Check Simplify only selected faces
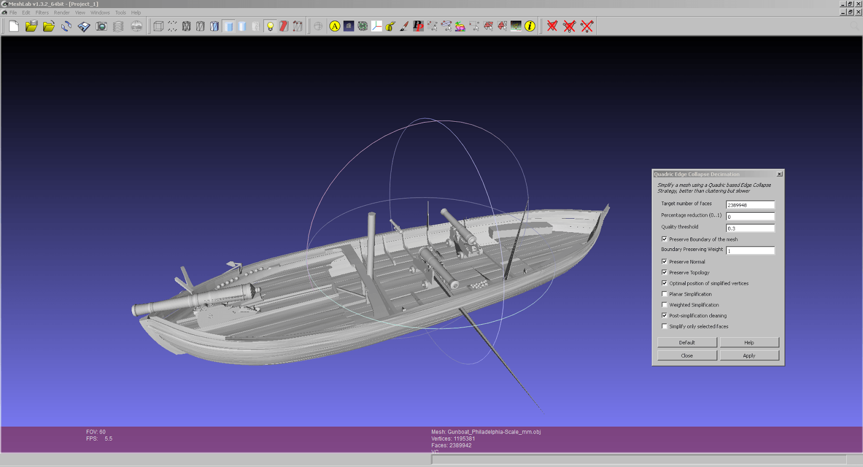863x467 pixels. pos(665,326)
